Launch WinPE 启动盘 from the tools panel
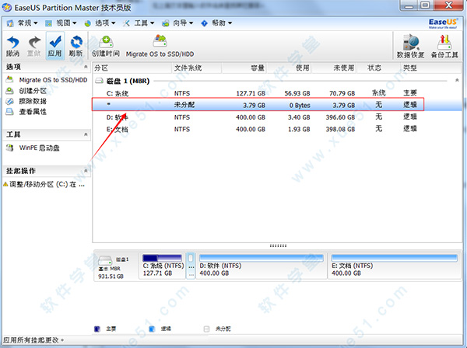Screen dimensions: 467x348 (39, 147)
